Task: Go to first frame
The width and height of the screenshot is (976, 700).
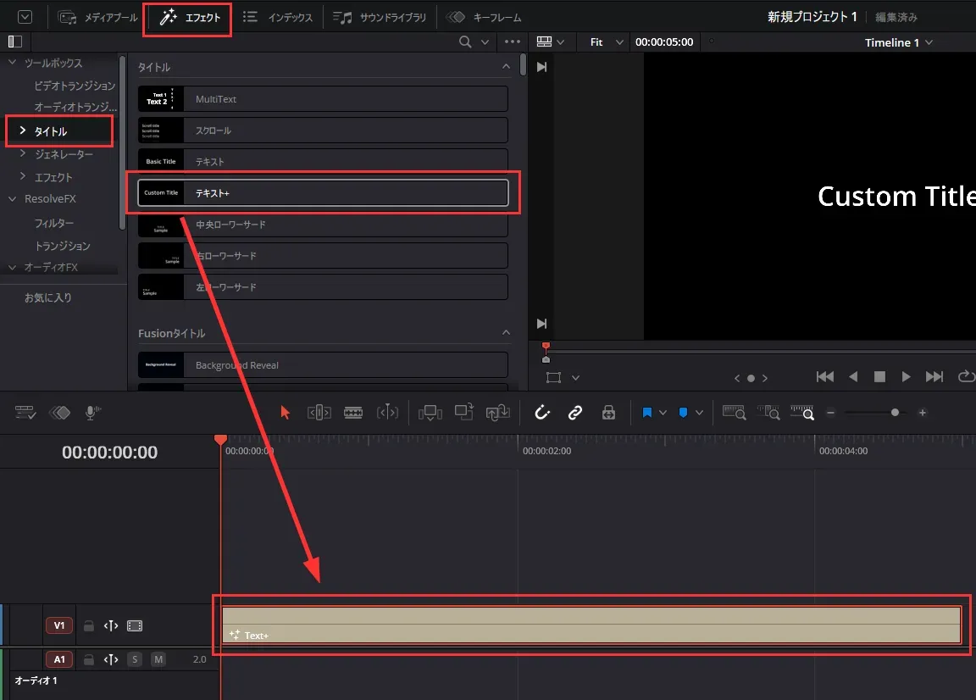Action: [824, 377]
